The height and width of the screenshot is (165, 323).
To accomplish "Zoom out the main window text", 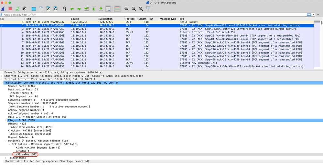I will click(134, 9).
